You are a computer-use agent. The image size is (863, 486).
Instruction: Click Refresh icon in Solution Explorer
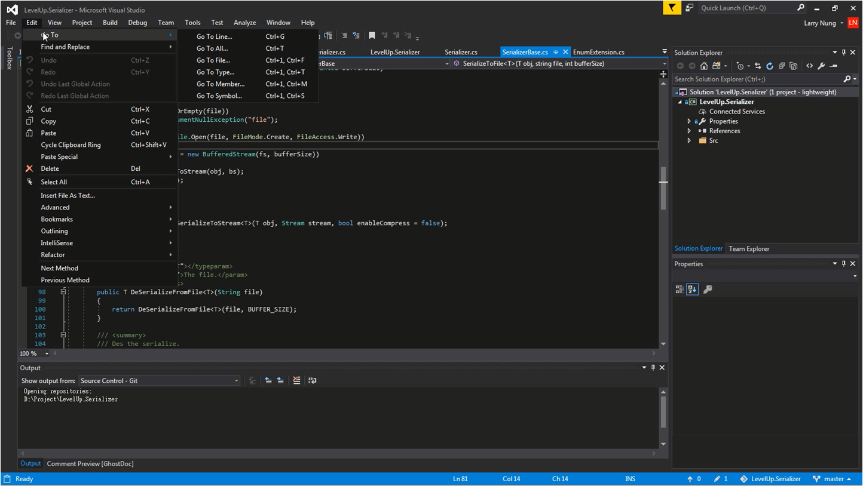point(770,66)
